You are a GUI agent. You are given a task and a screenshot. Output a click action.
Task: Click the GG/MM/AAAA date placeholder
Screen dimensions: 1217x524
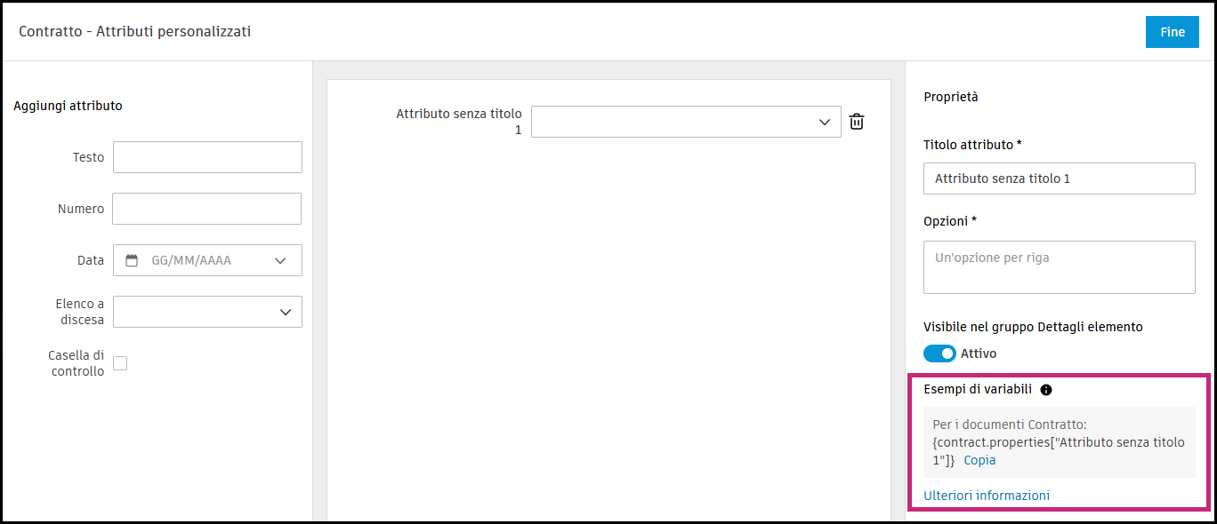pos(191,260)
